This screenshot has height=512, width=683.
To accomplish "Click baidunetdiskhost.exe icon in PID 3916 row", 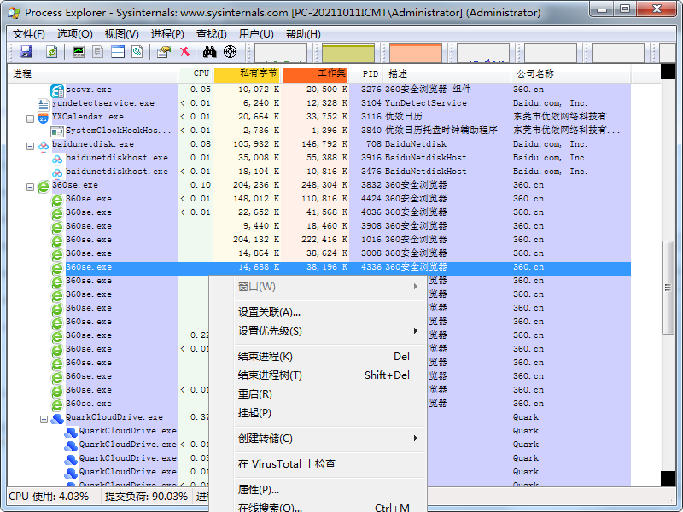I will click(57, 159).
